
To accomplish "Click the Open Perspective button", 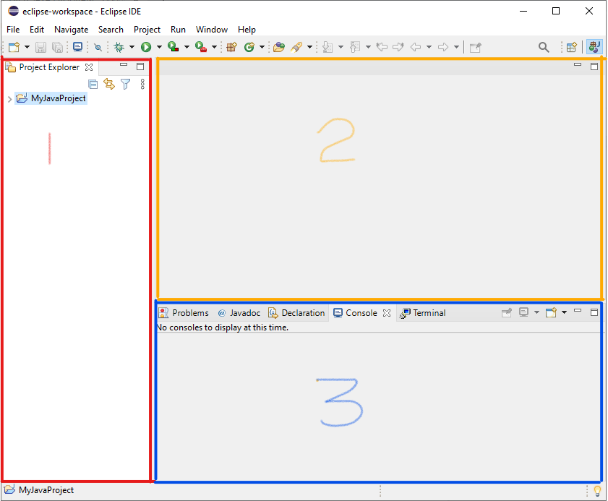I will [x=572, y=46].
